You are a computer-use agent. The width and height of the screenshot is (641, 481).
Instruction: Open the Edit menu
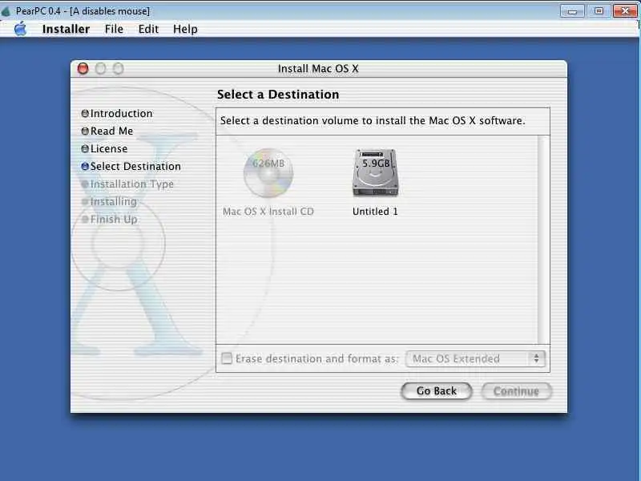(148, 29)
